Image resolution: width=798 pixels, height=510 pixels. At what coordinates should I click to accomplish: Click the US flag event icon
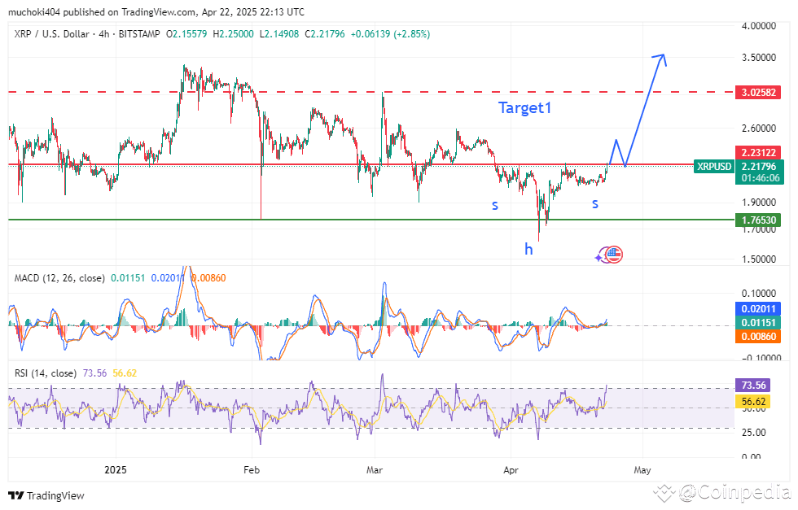614,255
